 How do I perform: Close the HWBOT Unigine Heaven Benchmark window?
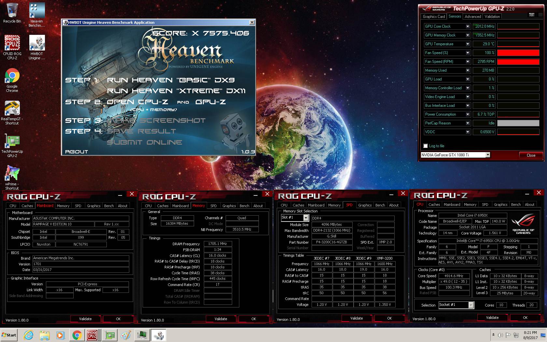(x=252, y=22)
